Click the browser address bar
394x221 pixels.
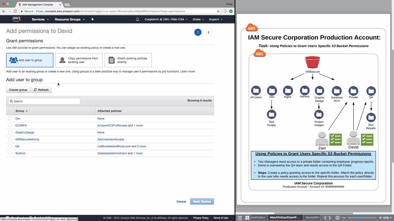click(120, 11)
